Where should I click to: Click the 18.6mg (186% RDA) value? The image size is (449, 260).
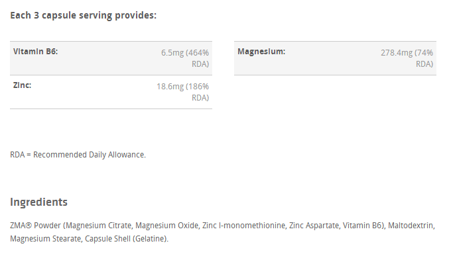point(182,92)
